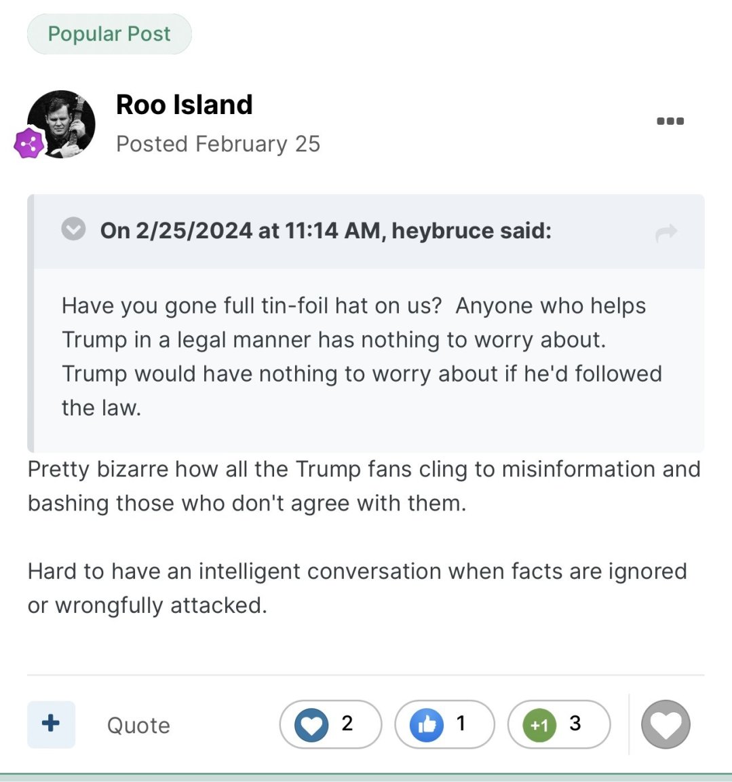Go to the original quoted post via the arrow
The image size is (732, 782).
coord(666,232)
